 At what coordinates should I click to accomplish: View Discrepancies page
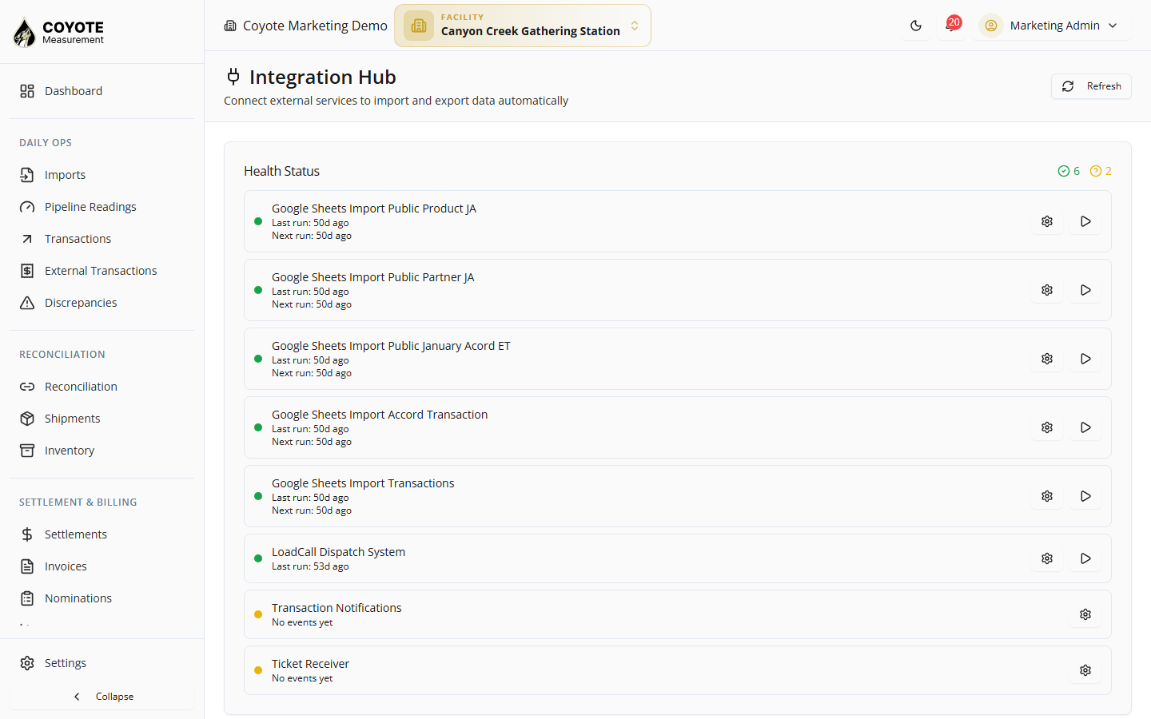(102, 303)
